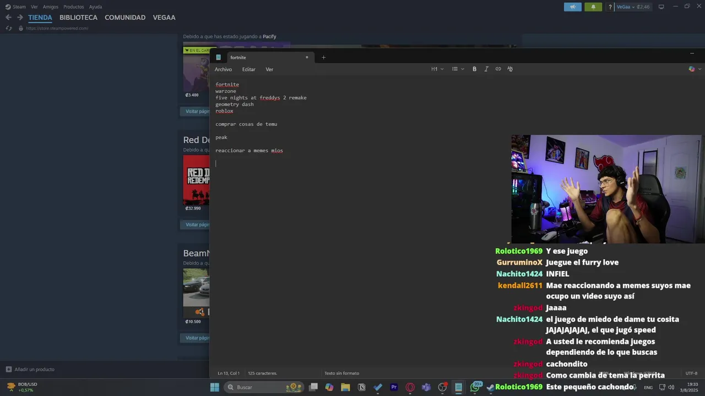Open the VEGAA profile section in Steam
The width and height of the screenshot is (705, 396).
coord(164,18)
